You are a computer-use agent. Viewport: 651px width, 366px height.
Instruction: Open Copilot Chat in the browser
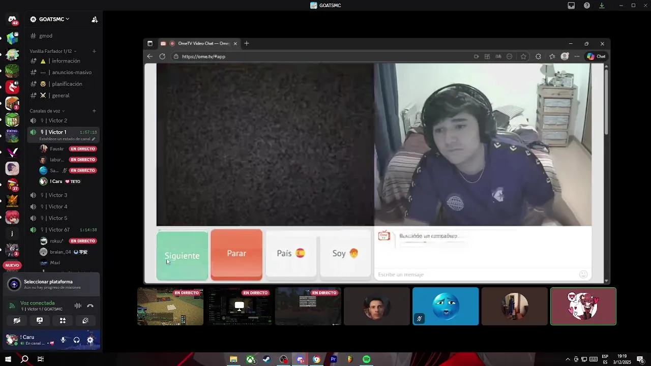click(596, 56)
